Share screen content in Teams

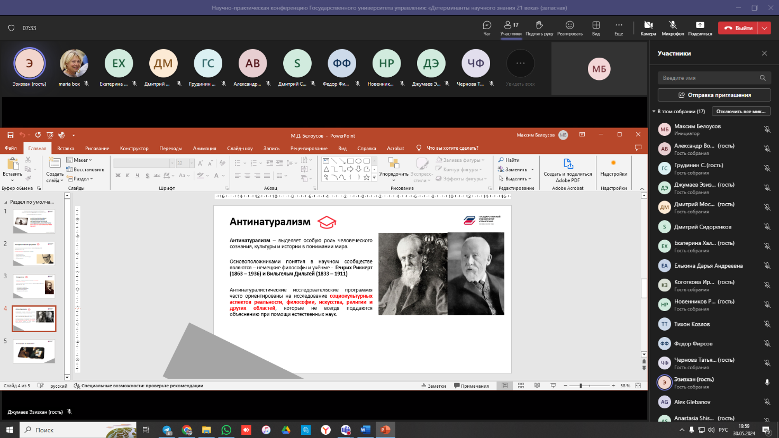700,28
